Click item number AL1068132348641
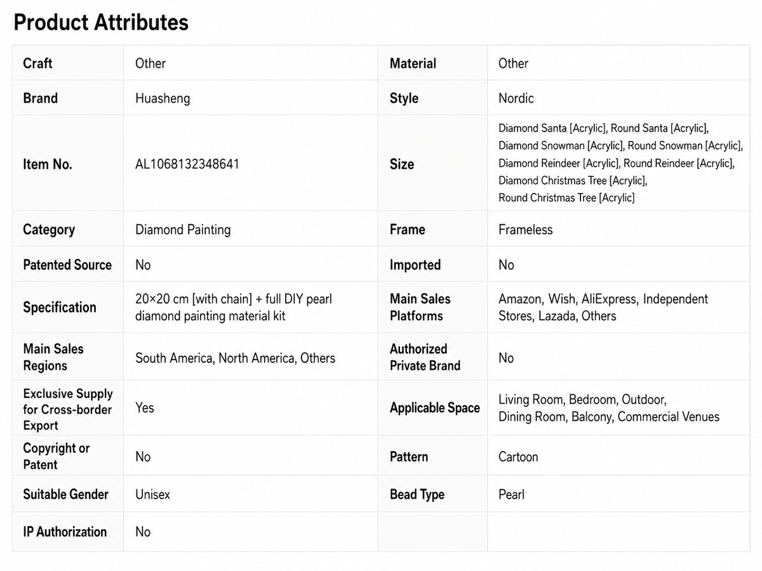The image size is (762, 571). coord(187,164)
